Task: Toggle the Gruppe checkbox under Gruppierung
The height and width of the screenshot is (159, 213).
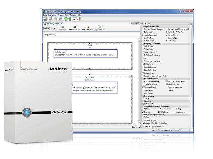Action: pyautogui.click(x=143, y=98)
